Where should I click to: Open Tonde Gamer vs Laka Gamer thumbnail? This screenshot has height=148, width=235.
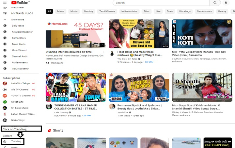76,87
